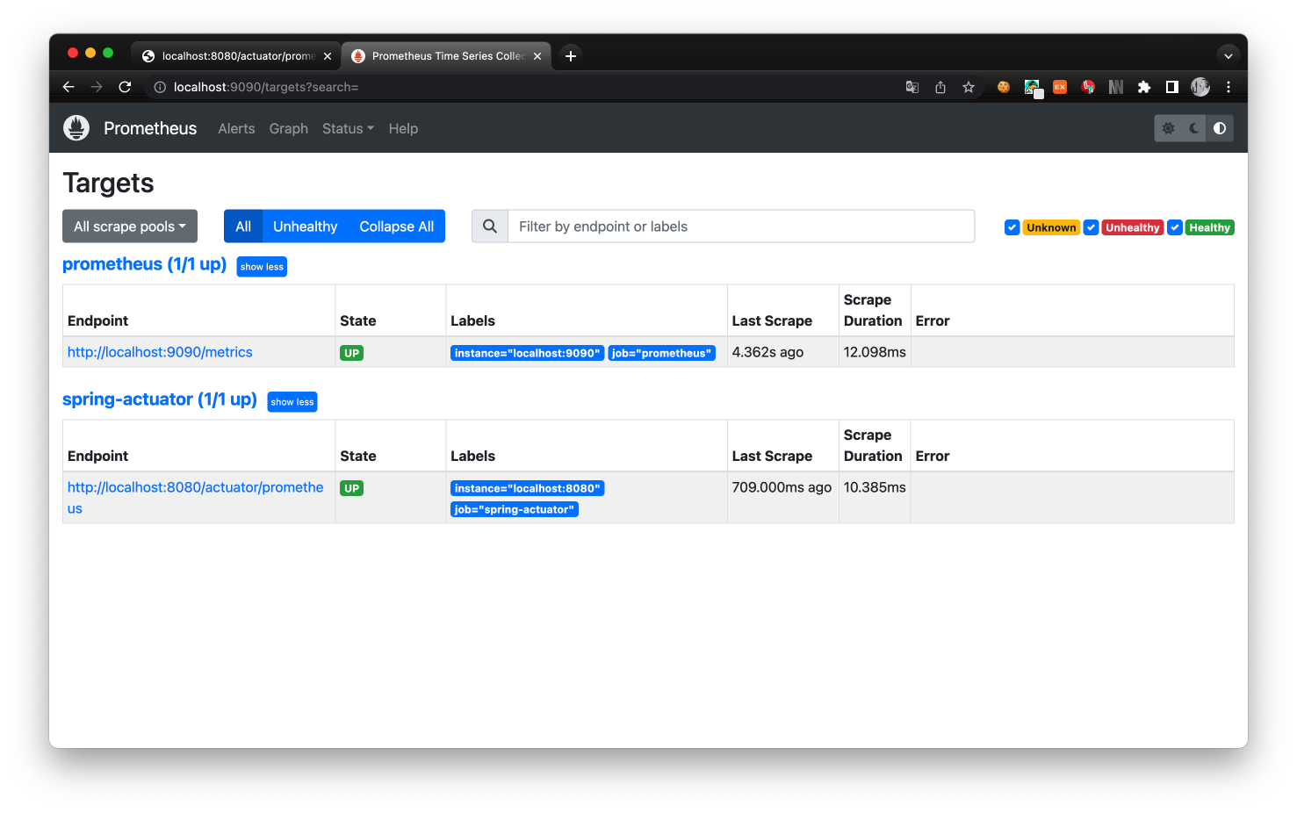Toggle show less for prometheus pool
The height and width of the screenshot is (813, 1297).
[262, 267]
